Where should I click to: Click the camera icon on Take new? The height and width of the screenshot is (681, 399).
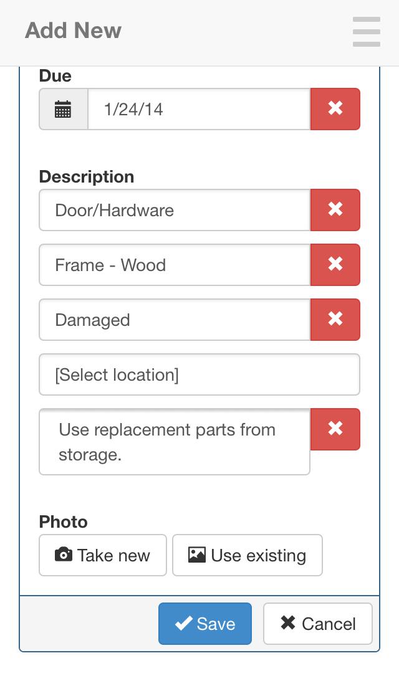[x=64, y=555]
